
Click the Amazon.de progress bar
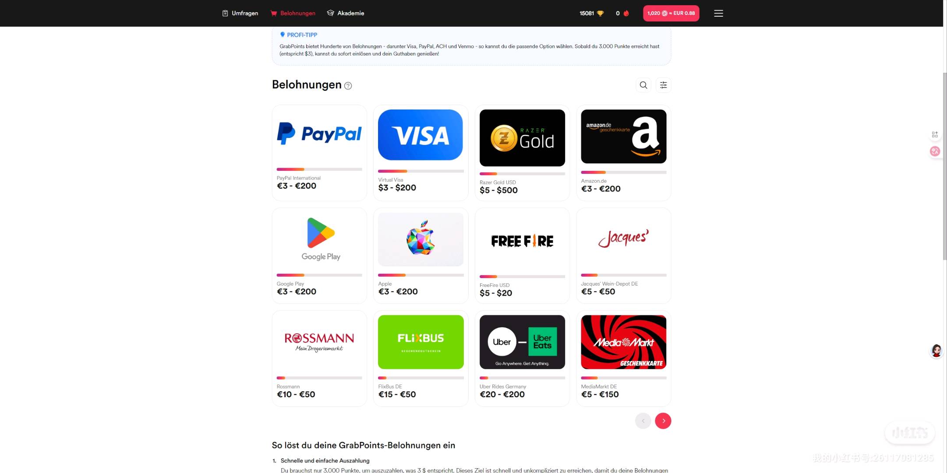pos(624,173)
